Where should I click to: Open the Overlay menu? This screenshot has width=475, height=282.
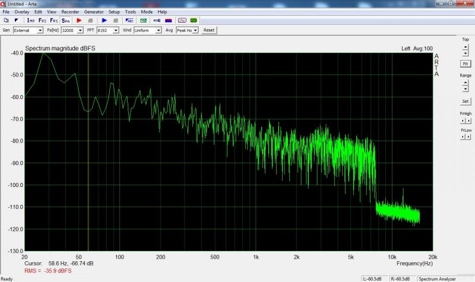[21, 11]
